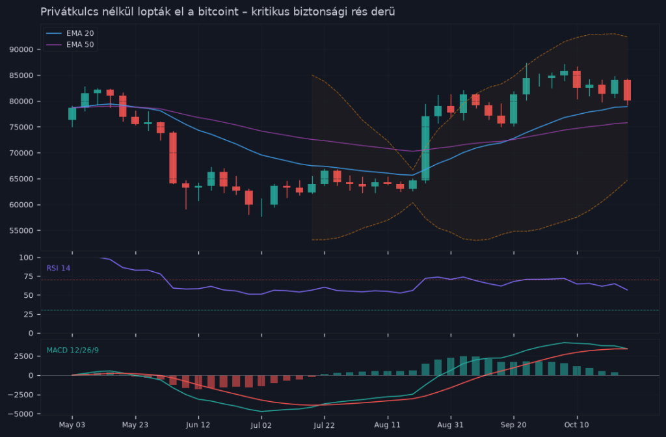The width and height of the screenshot is (666, 437).
Task: Click the tallest green candlestick in late August
Action: [x=425, y=148]
